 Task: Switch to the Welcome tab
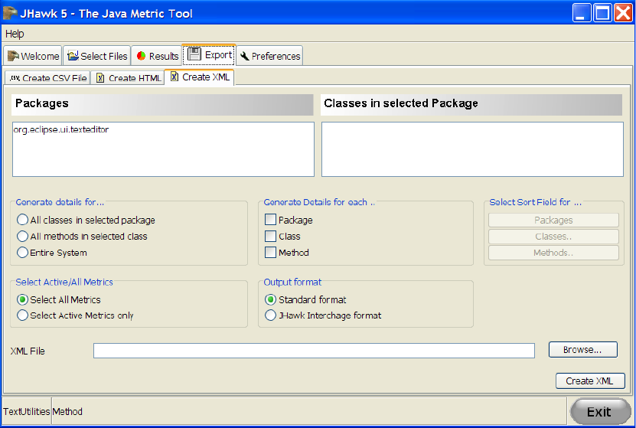point(33,56)
